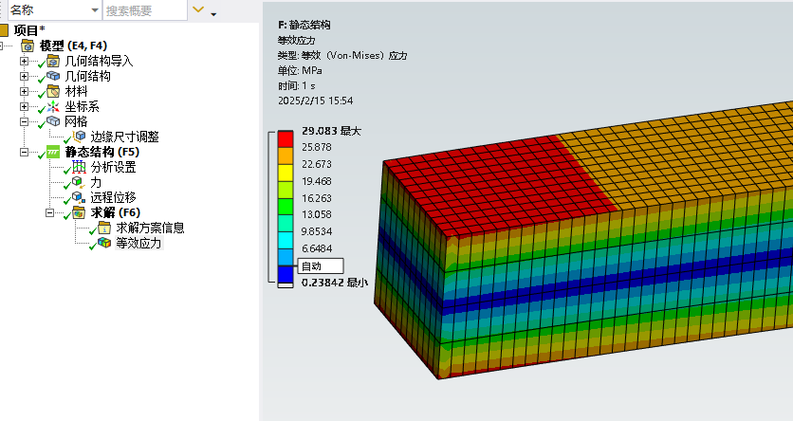
Task: Click the F: 静态结构 result title
Action: pyautogui.click(x=304, y=25)
